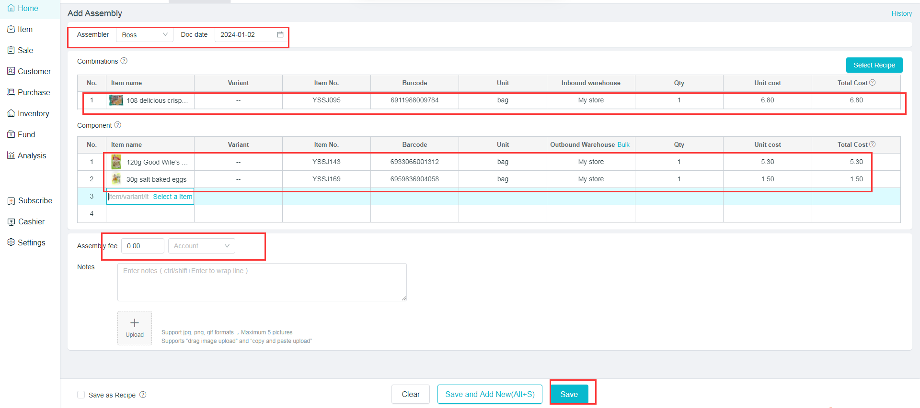Click Total Cost help icon in Component table
The width and height of the screenshot is (920, 408).
click(x=873, y=144)
